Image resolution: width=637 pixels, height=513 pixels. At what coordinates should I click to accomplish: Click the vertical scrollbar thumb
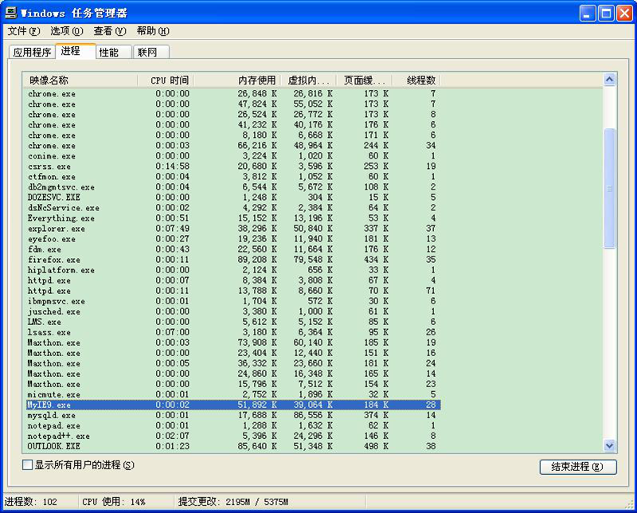pos(609,188)
